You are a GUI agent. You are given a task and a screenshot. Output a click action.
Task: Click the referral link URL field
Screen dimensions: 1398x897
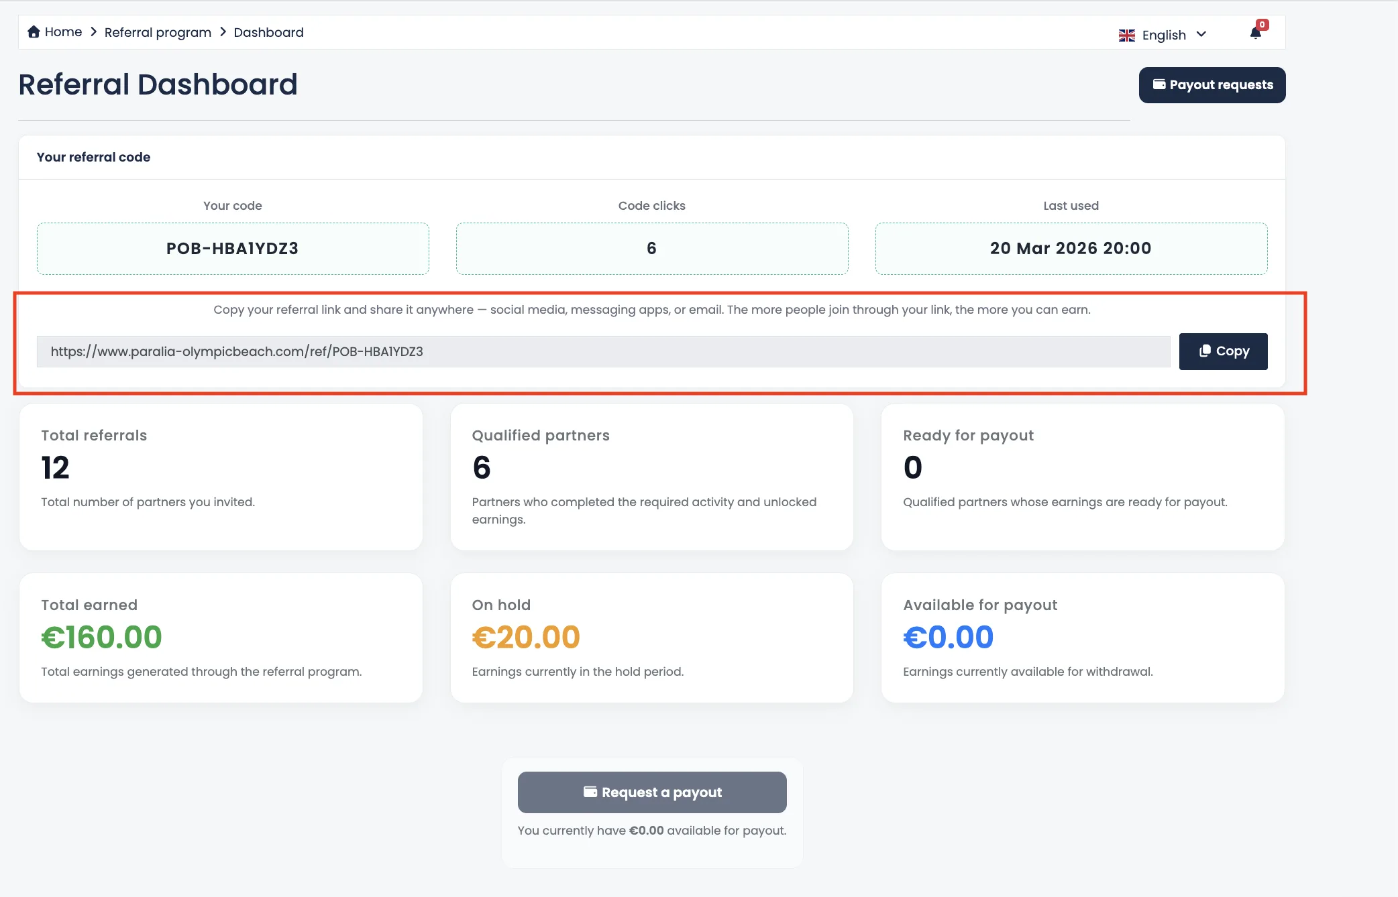pos(603,351)
